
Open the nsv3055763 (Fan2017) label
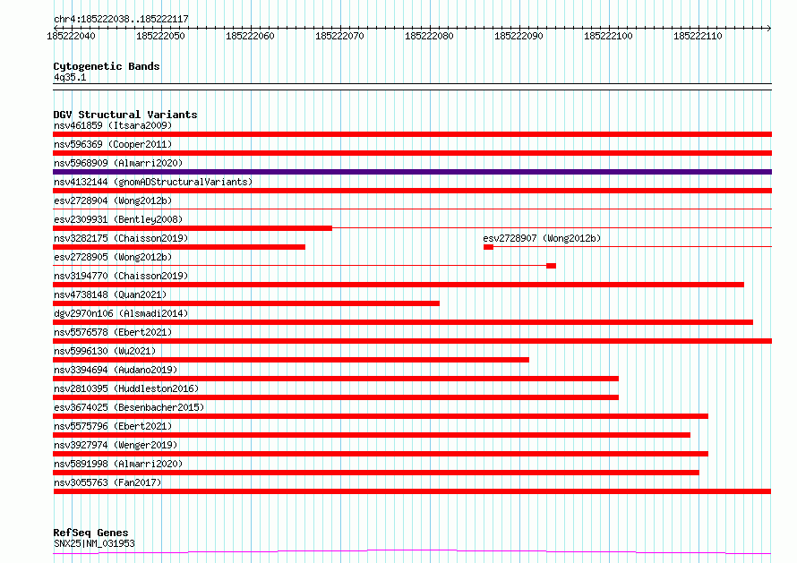pos(107,482)
